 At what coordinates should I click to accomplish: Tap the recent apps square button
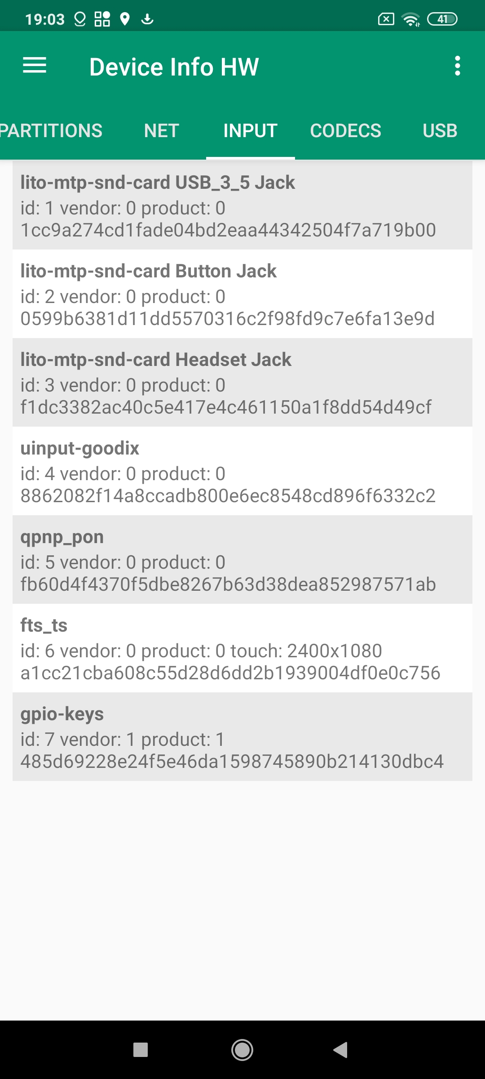click(141, 1050)
